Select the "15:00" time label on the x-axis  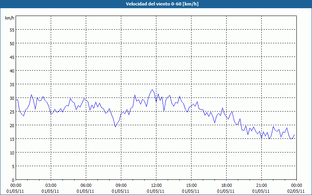click(191, 186)
